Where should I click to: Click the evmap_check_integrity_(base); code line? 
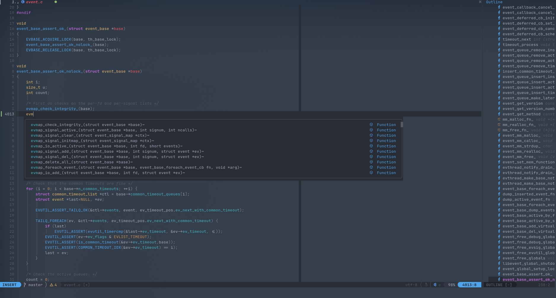tap(60, 109)
